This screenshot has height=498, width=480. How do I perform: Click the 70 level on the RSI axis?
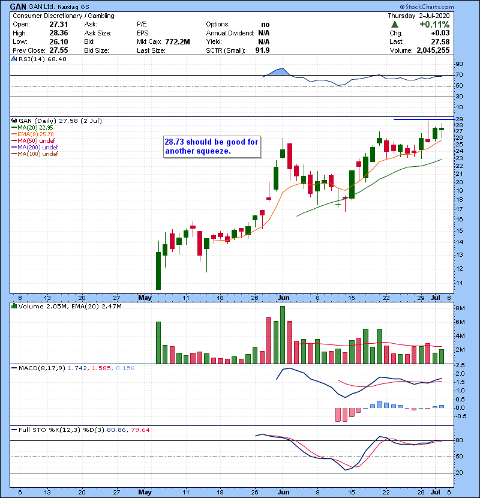click(460, 75)
